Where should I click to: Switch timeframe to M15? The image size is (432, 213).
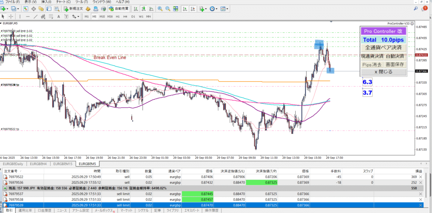tap(102, 16)
